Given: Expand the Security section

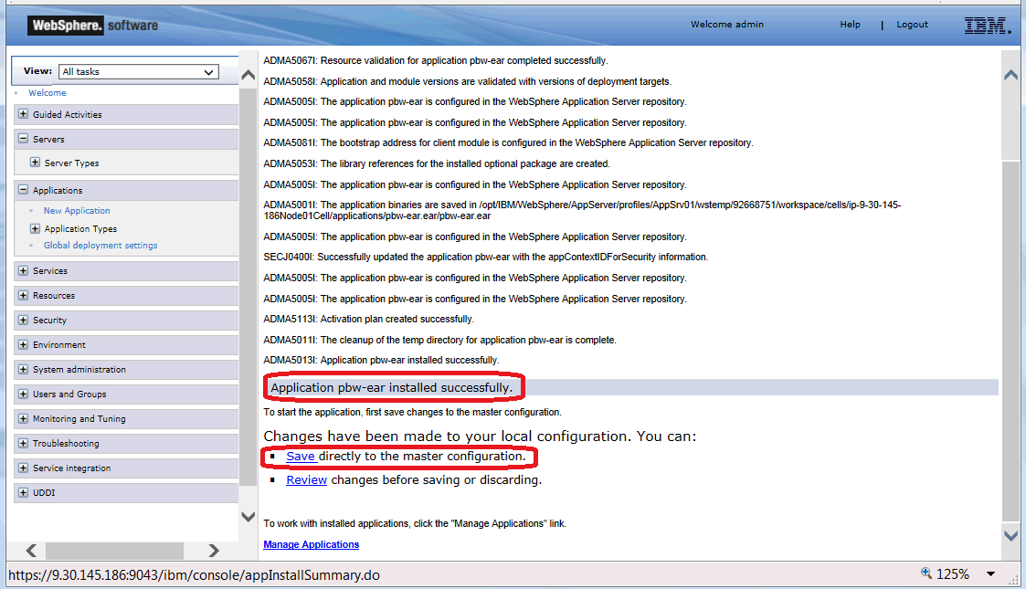Looking at the screenshot, I should pos(24,320).
